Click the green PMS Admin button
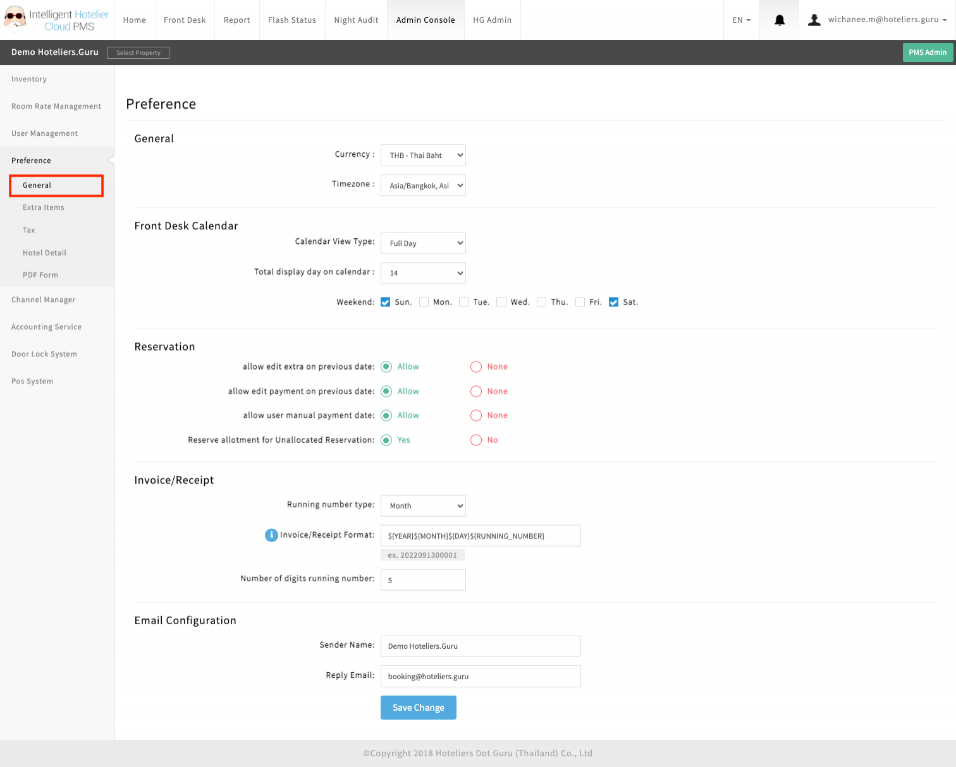This screenshot has height=767, width=956. click(927, 52)
